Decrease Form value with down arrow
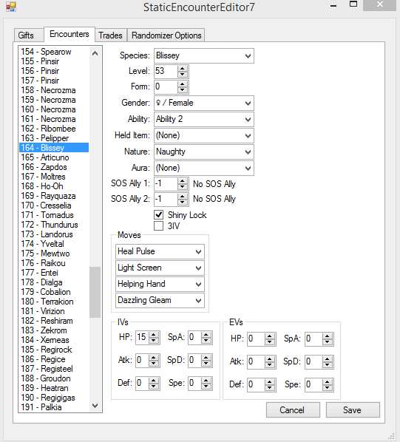The width and height of the screenshot is (400, 442). (183, 90)
